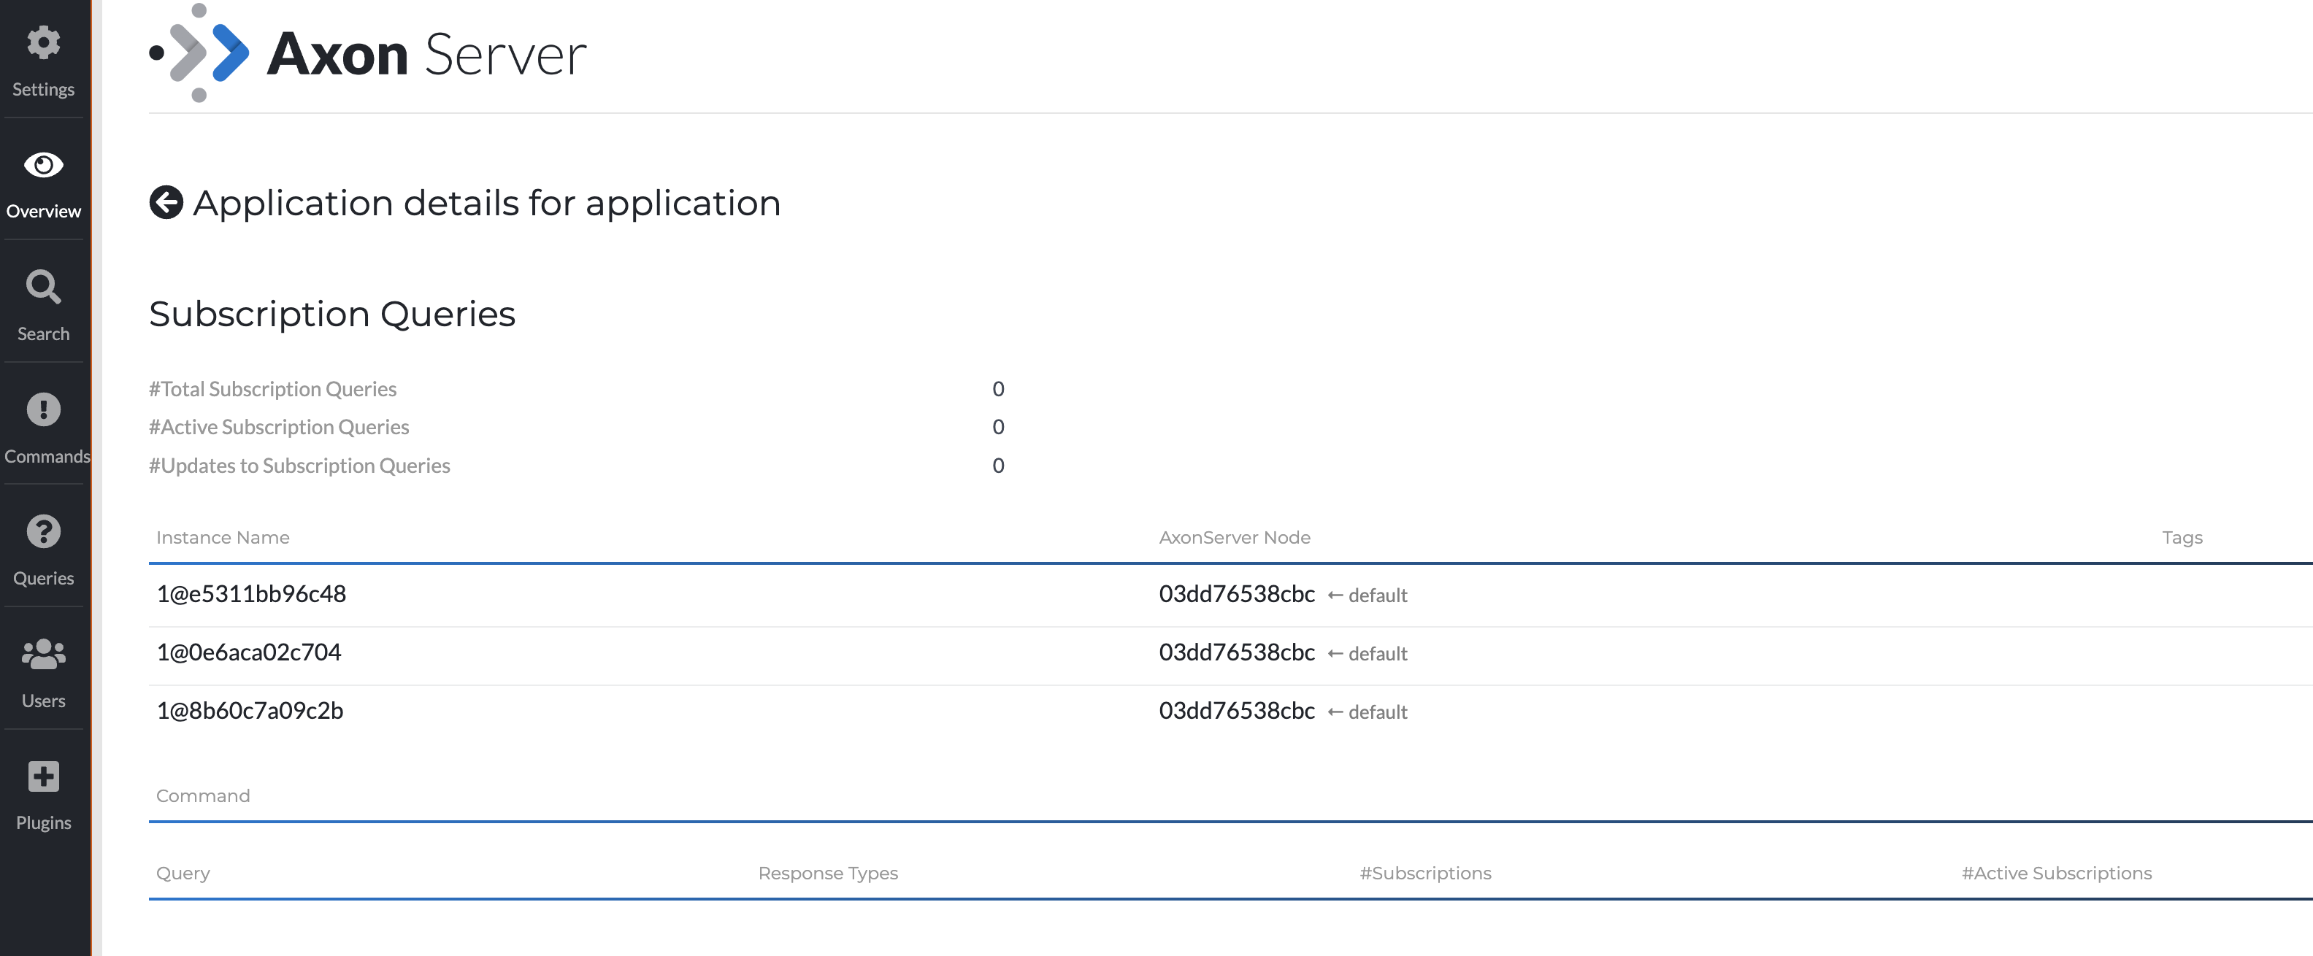Open Commands exclamation icon in sidebar
Viewport: 2313px width, 956px height.
click(43, 410)
